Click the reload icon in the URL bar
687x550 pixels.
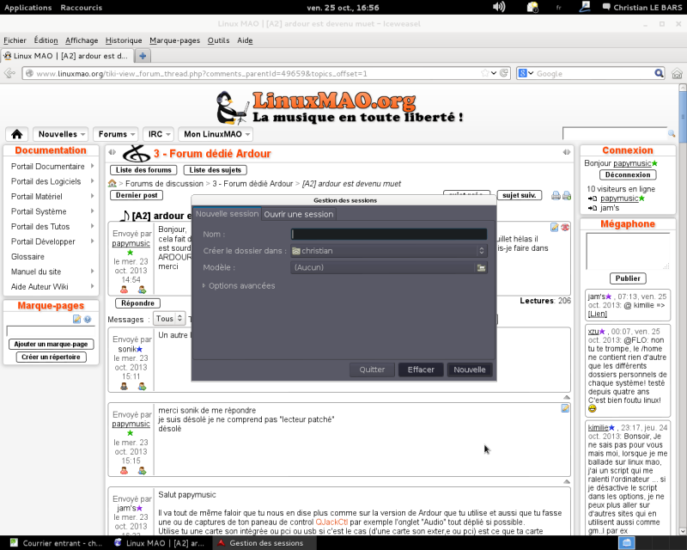504,73
